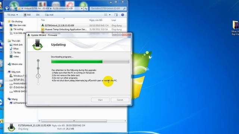The image size is (239, 134).
Task: Open video library
Action: 15,56
